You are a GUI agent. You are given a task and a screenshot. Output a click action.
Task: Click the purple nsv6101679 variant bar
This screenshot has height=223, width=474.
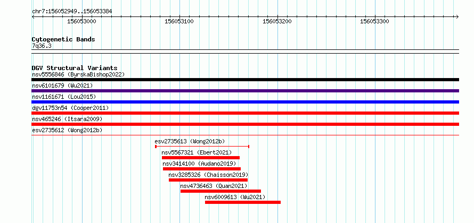[x=246, y=91]
